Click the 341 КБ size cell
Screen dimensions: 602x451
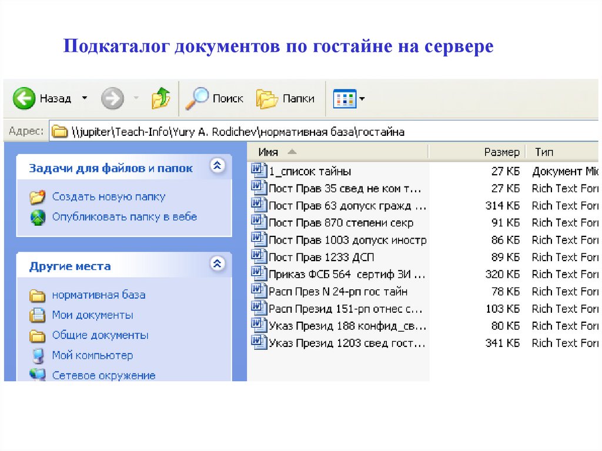[x=502, y=343]
